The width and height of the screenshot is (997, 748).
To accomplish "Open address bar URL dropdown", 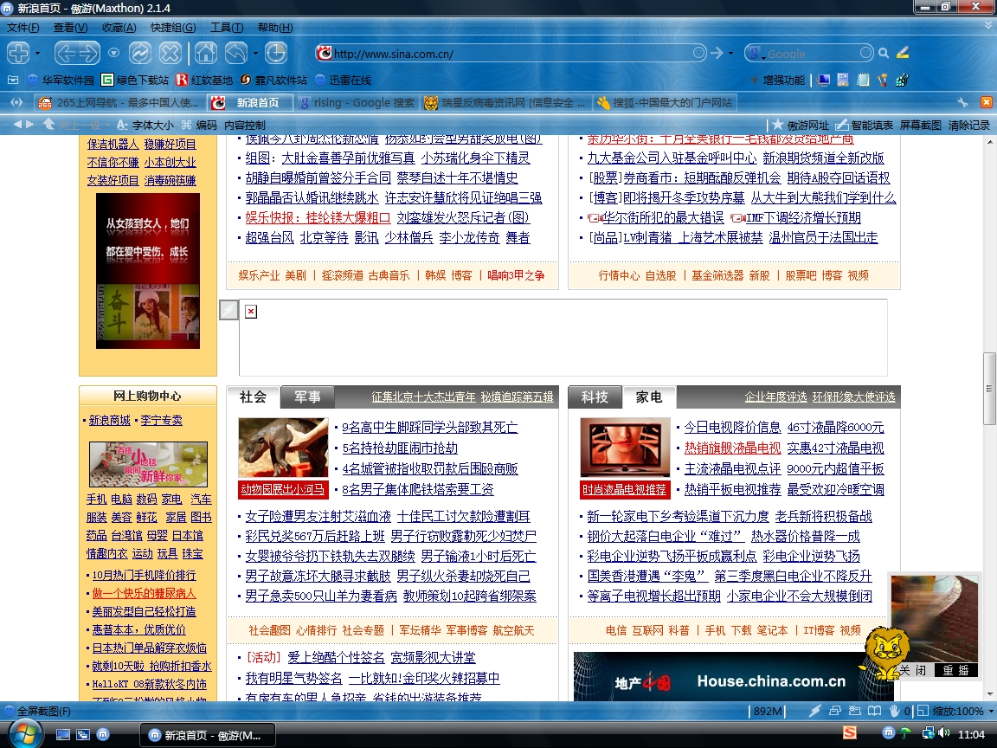I will (x=698, y=53).
